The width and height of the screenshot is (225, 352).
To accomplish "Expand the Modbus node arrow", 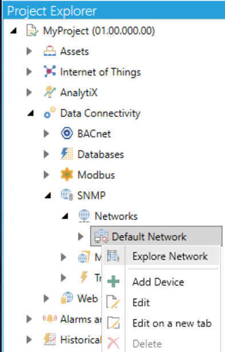I will click(x=46, y=175).
